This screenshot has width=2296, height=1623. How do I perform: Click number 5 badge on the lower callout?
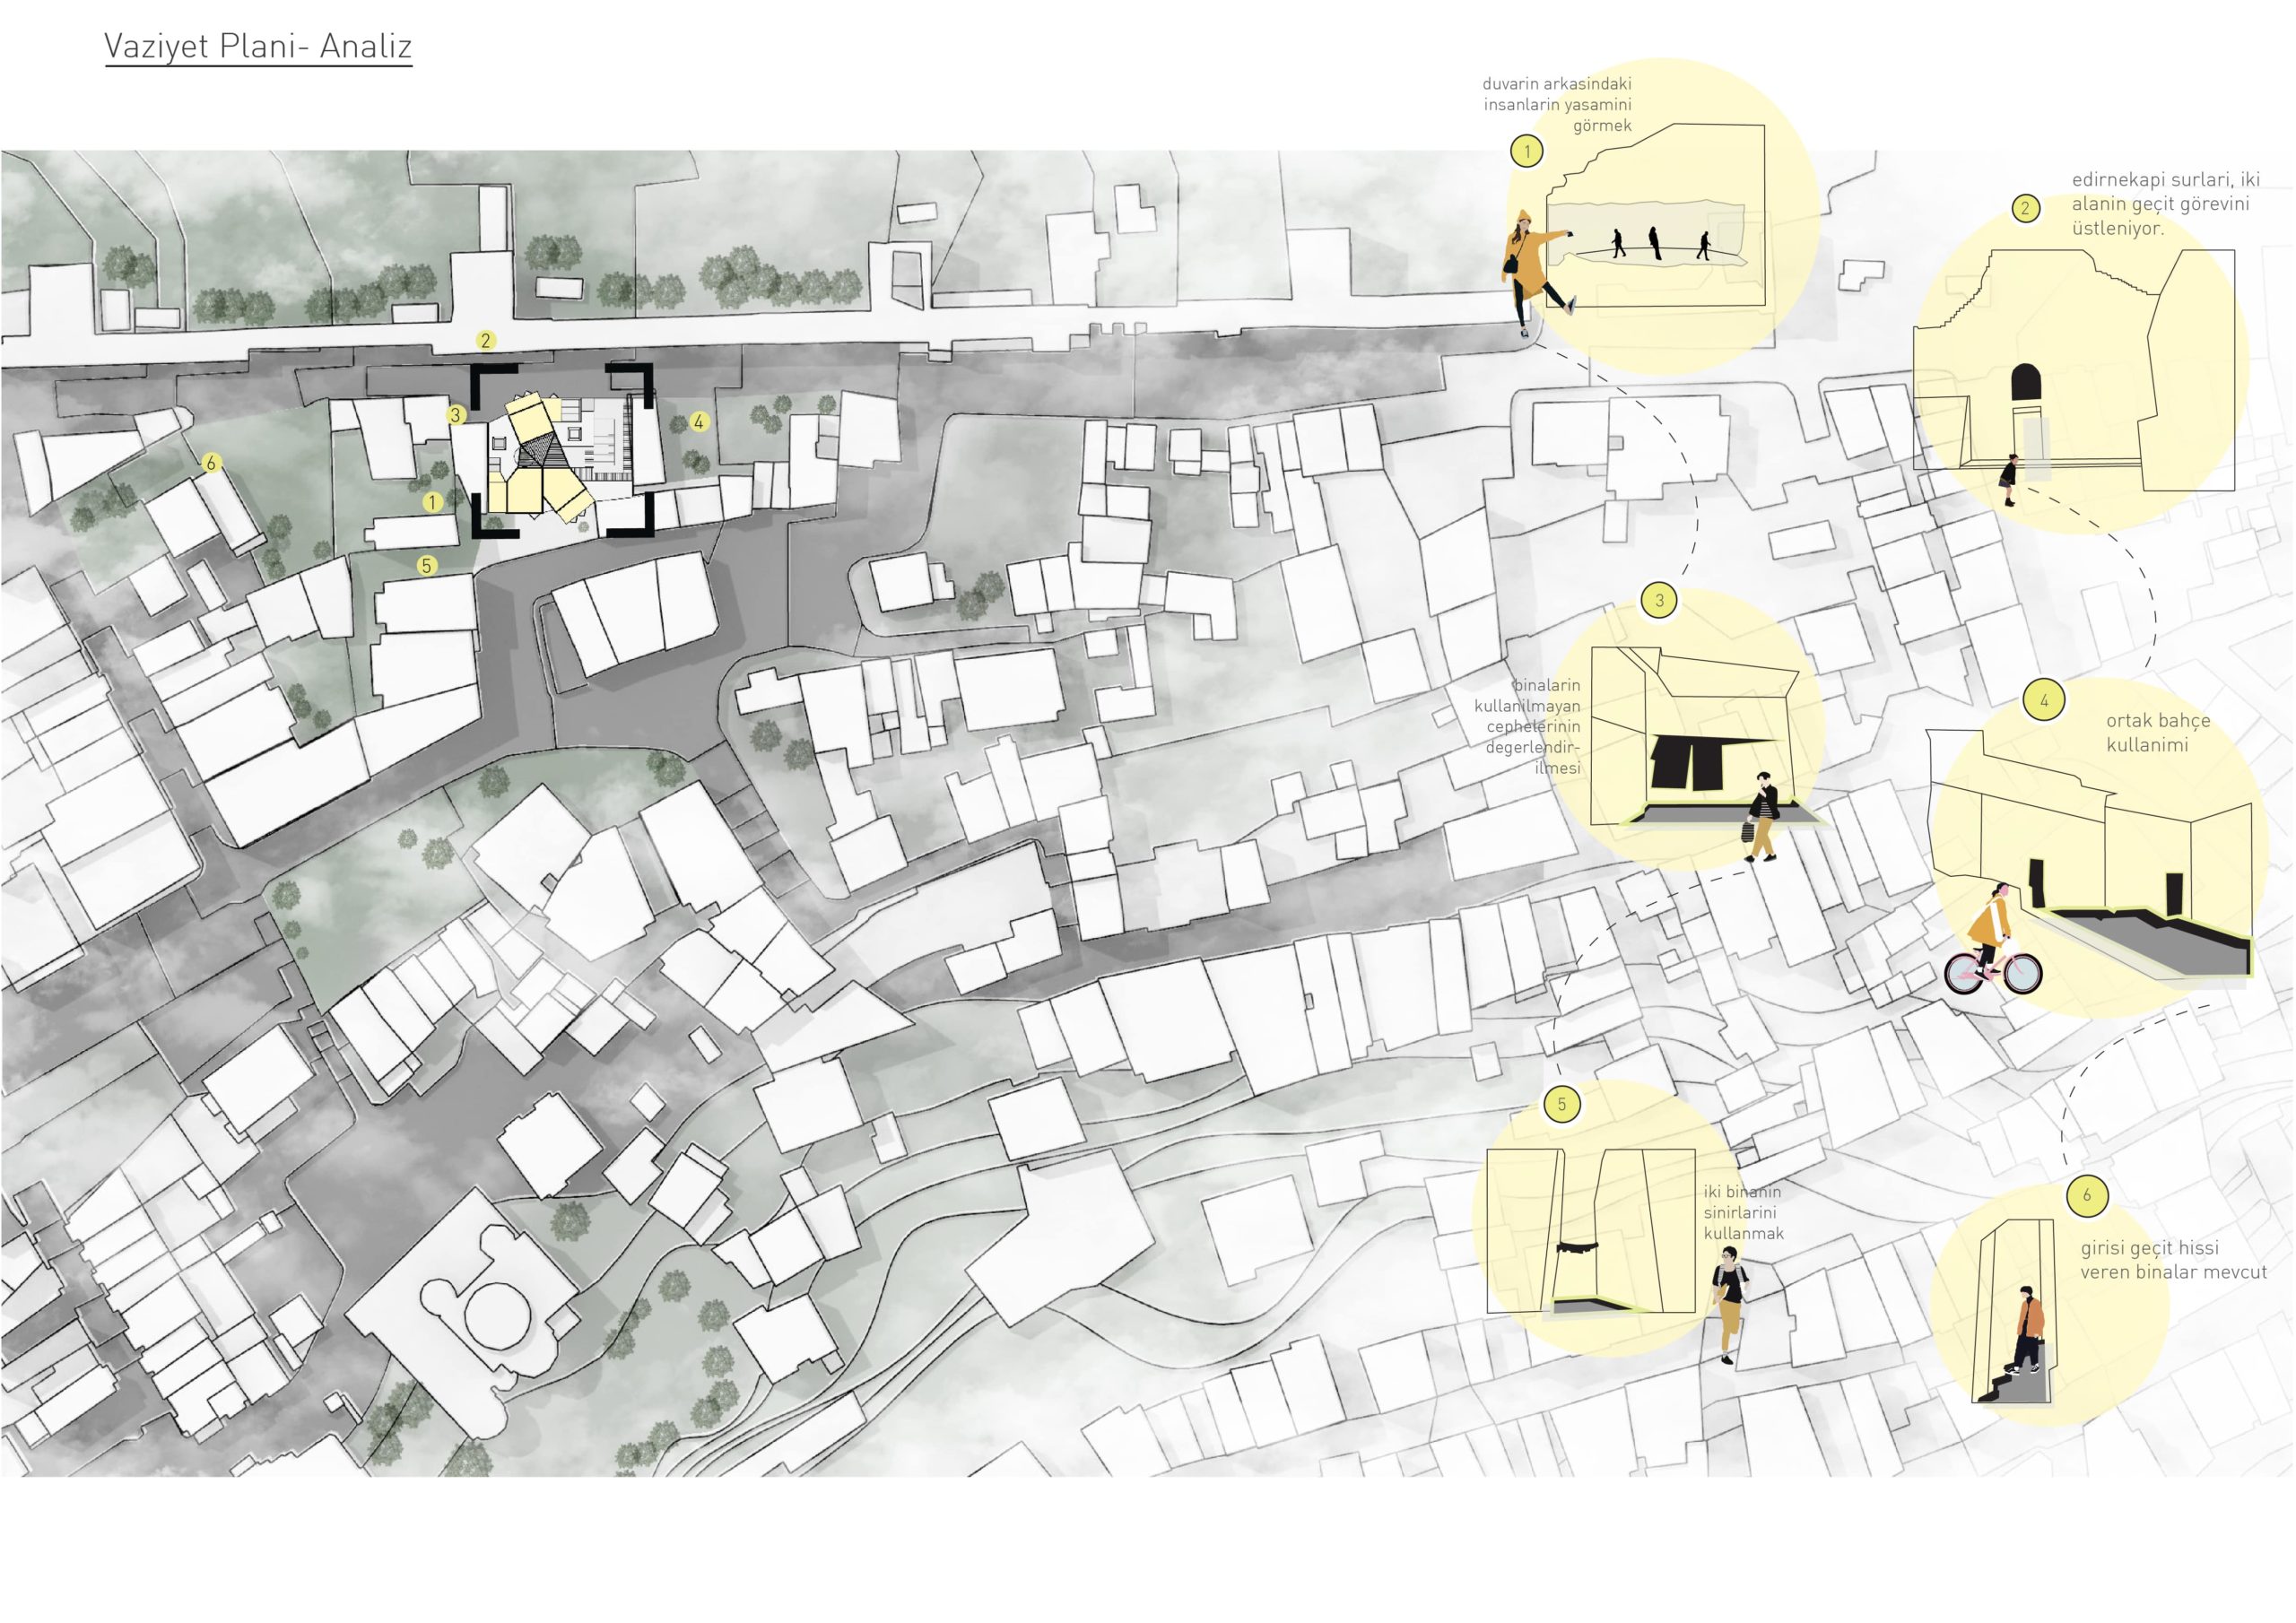[x=1562, y=1105]
